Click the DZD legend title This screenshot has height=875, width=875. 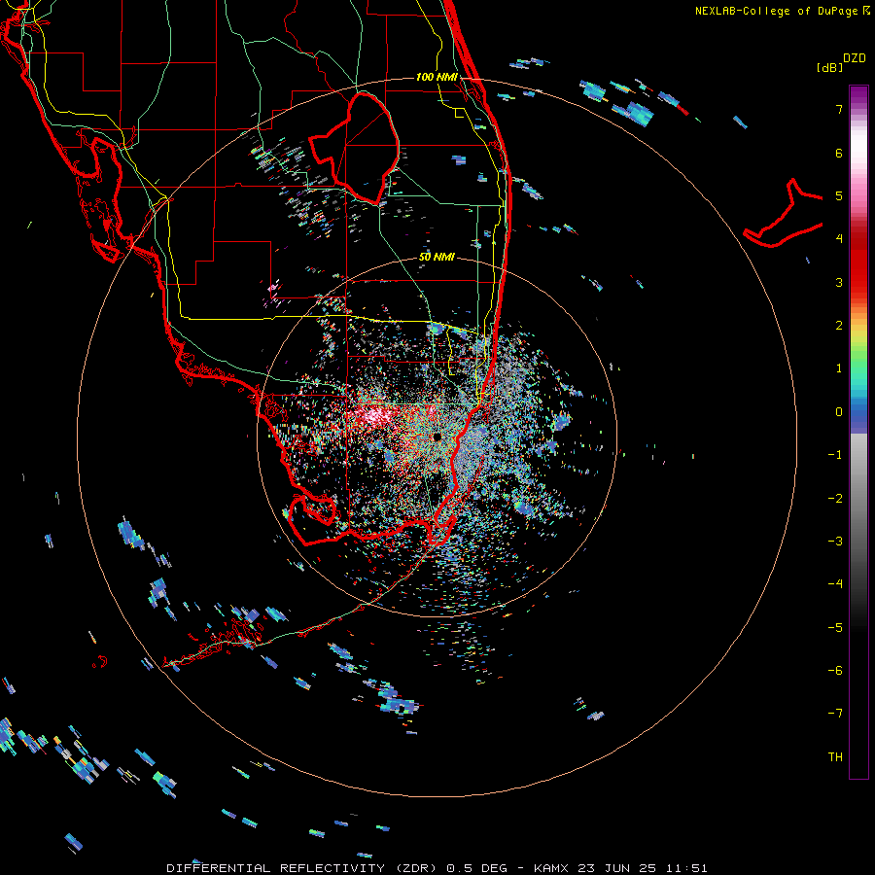[x=855, y=58]
